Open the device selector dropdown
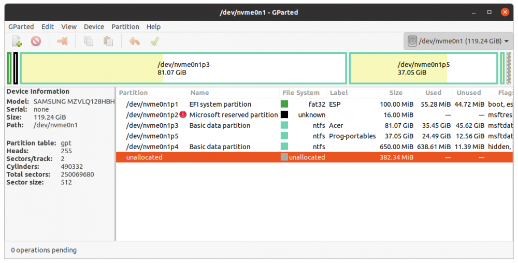 (x=457, y=41)
